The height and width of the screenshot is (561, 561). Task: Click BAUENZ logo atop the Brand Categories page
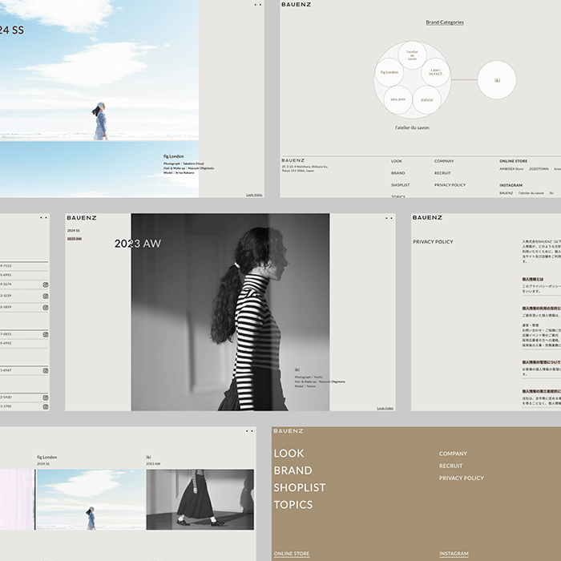297,4
